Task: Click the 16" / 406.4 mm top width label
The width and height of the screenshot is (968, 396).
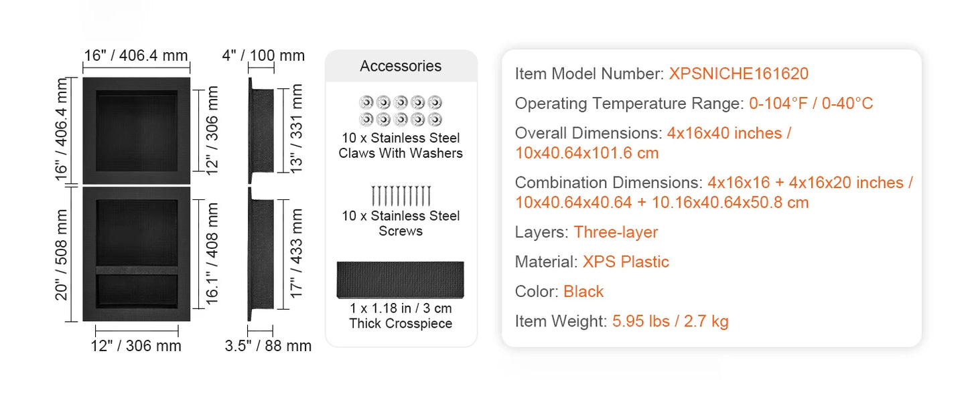Action: click(136, 56)
